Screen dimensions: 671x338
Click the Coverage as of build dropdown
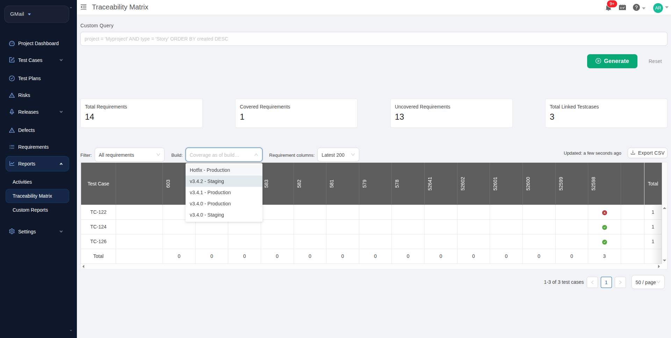click(x=224, y=155)
